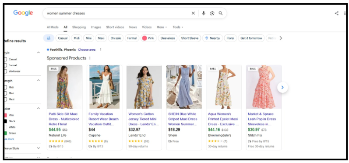This screenshot has height=163, width=349.
Task: Apply the On sale filter chip
Action: pos(116,38)
